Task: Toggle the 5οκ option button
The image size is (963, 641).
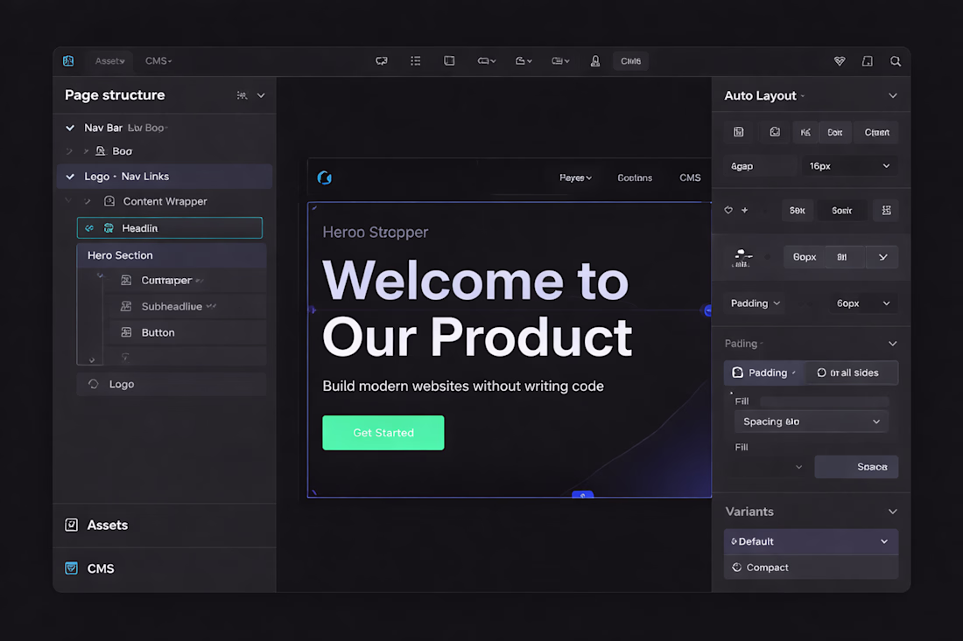Action: point(798,211)
